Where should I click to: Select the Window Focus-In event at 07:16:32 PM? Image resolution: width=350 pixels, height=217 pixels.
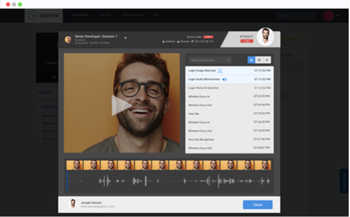click(229, 122)
